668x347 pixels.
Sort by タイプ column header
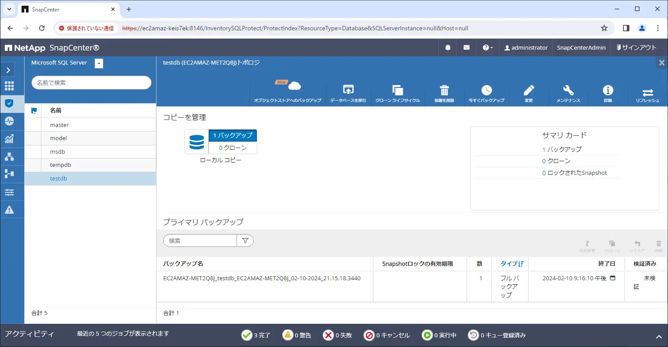(x=511, y=264)
